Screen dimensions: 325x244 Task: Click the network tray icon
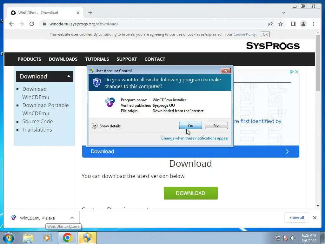[x=277, y=238]
